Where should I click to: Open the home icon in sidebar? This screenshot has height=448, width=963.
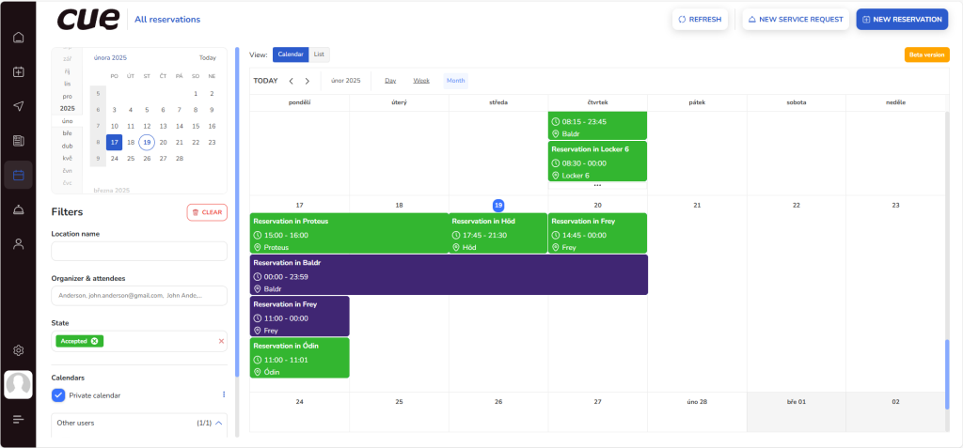click(x=18, y=39)
